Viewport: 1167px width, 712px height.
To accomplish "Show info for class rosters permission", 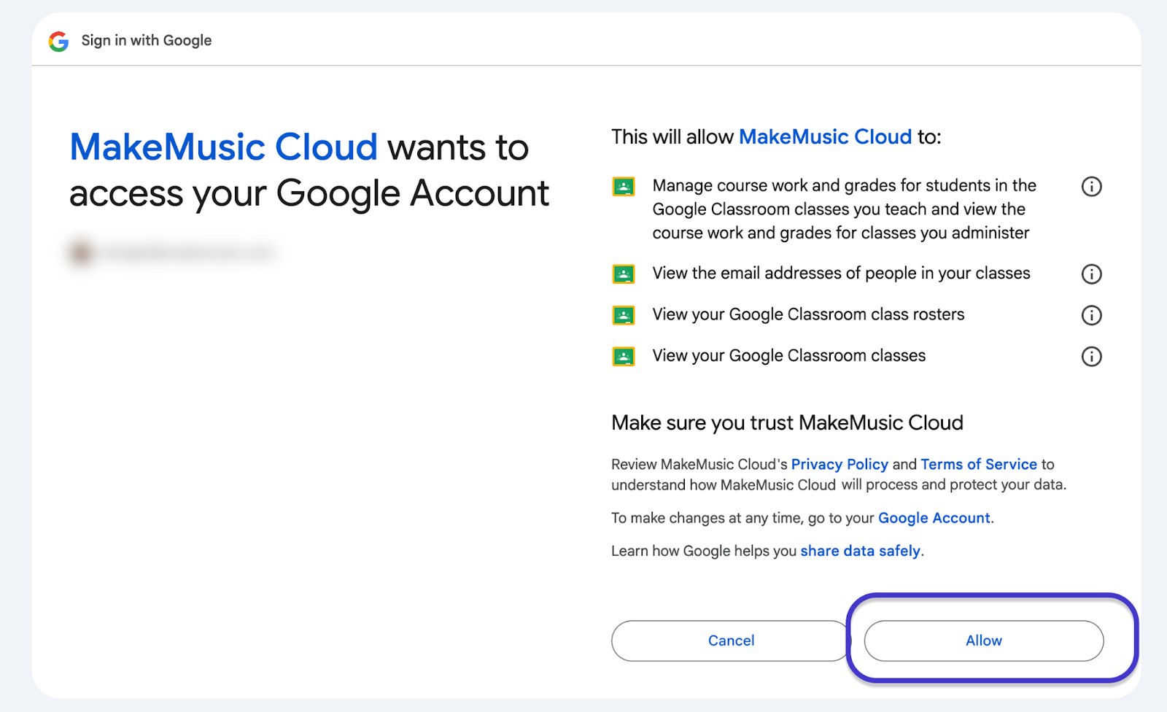I will pyautogui.click(x=1091, y=315).
